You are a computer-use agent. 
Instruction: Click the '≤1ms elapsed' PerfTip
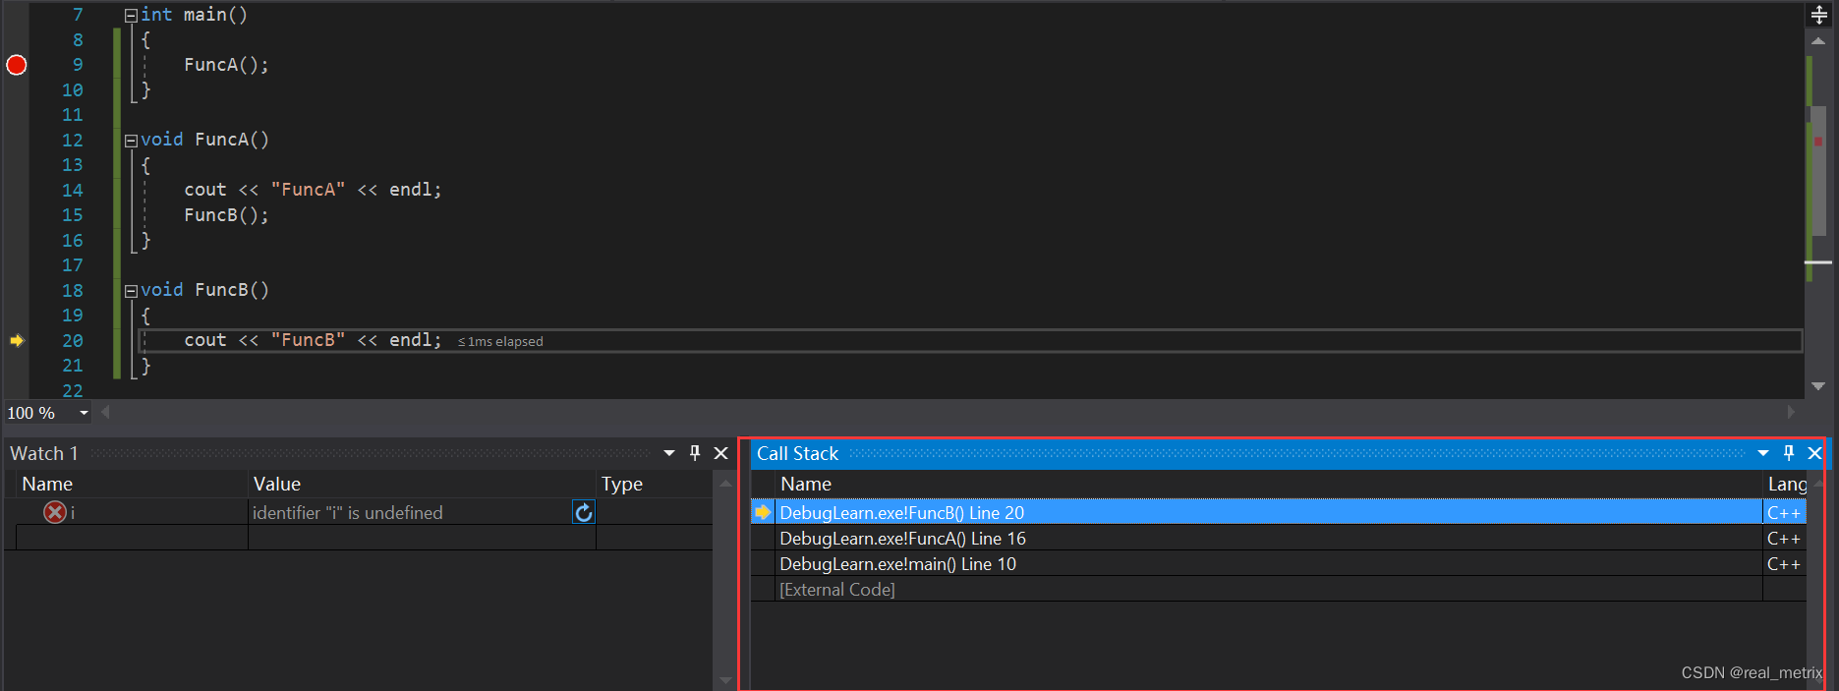[500, 342]
